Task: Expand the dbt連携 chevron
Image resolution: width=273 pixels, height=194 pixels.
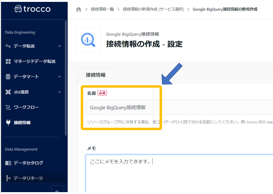Action: tap(60, 92)
